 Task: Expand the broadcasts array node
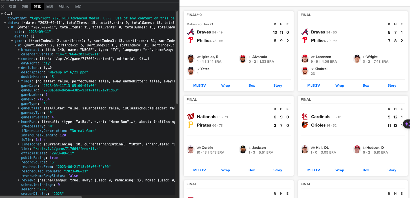pyautogui.click(x=19, y=50)
